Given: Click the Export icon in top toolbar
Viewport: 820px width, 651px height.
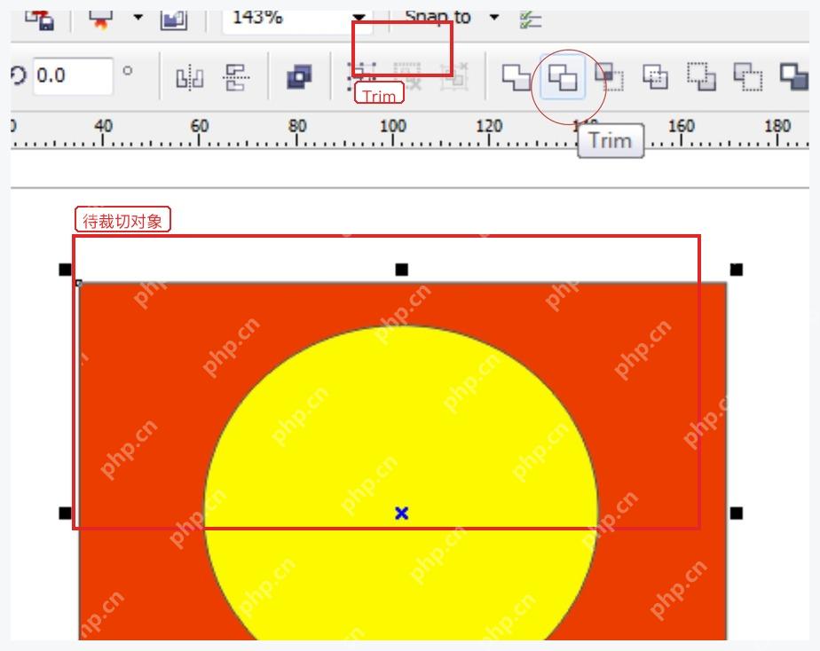Looking at the screenshot, I should point(40,20).
